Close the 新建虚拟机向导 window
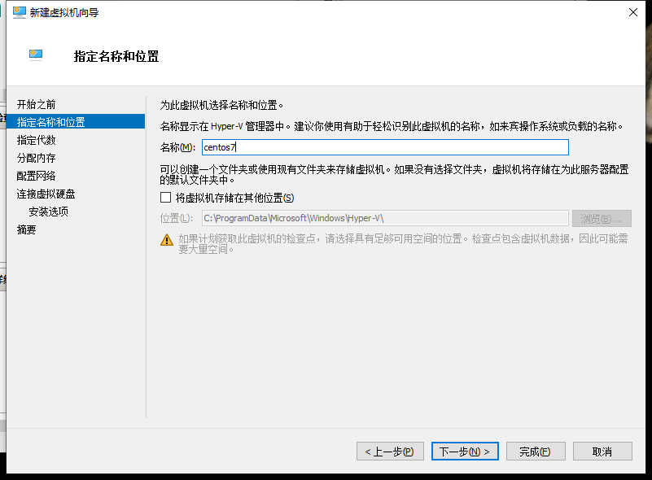 pyautogui.click(x=633, y=12)
